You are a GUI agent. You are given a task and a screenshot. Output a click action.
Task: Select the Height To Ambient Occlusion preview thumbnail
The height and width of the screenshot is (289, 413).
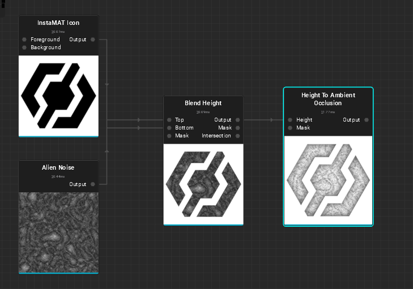coord(328,180)
